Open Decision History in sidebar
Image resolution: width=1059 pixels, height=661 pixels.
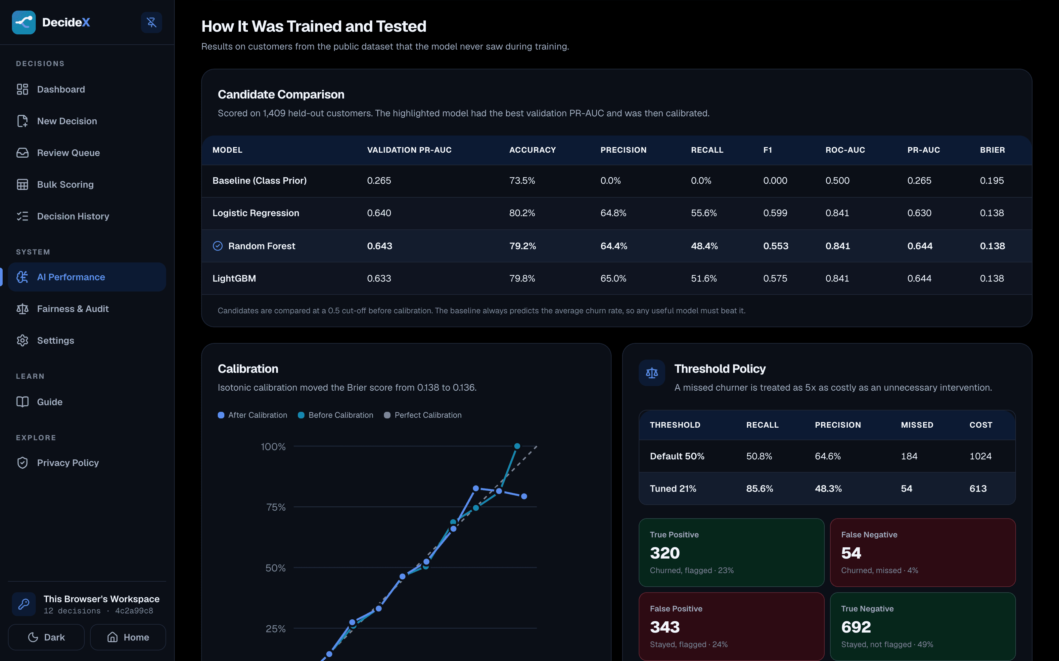(87, 216)
